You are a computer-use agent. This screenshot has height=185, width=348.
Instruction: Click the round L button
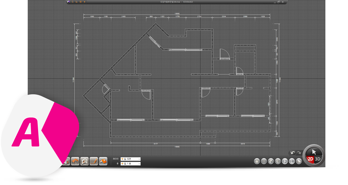292,161
